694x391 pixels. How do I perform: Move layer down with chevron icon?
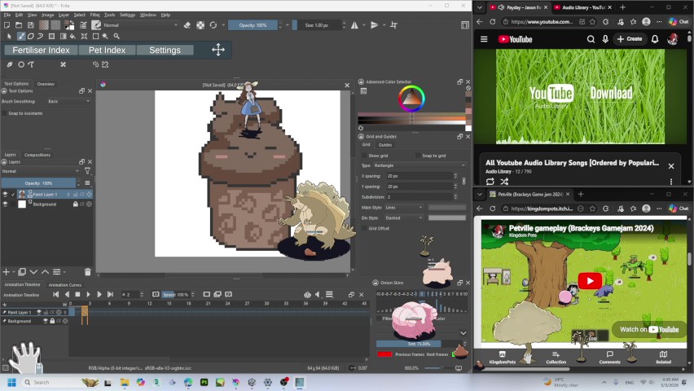[x=33, y=272]
